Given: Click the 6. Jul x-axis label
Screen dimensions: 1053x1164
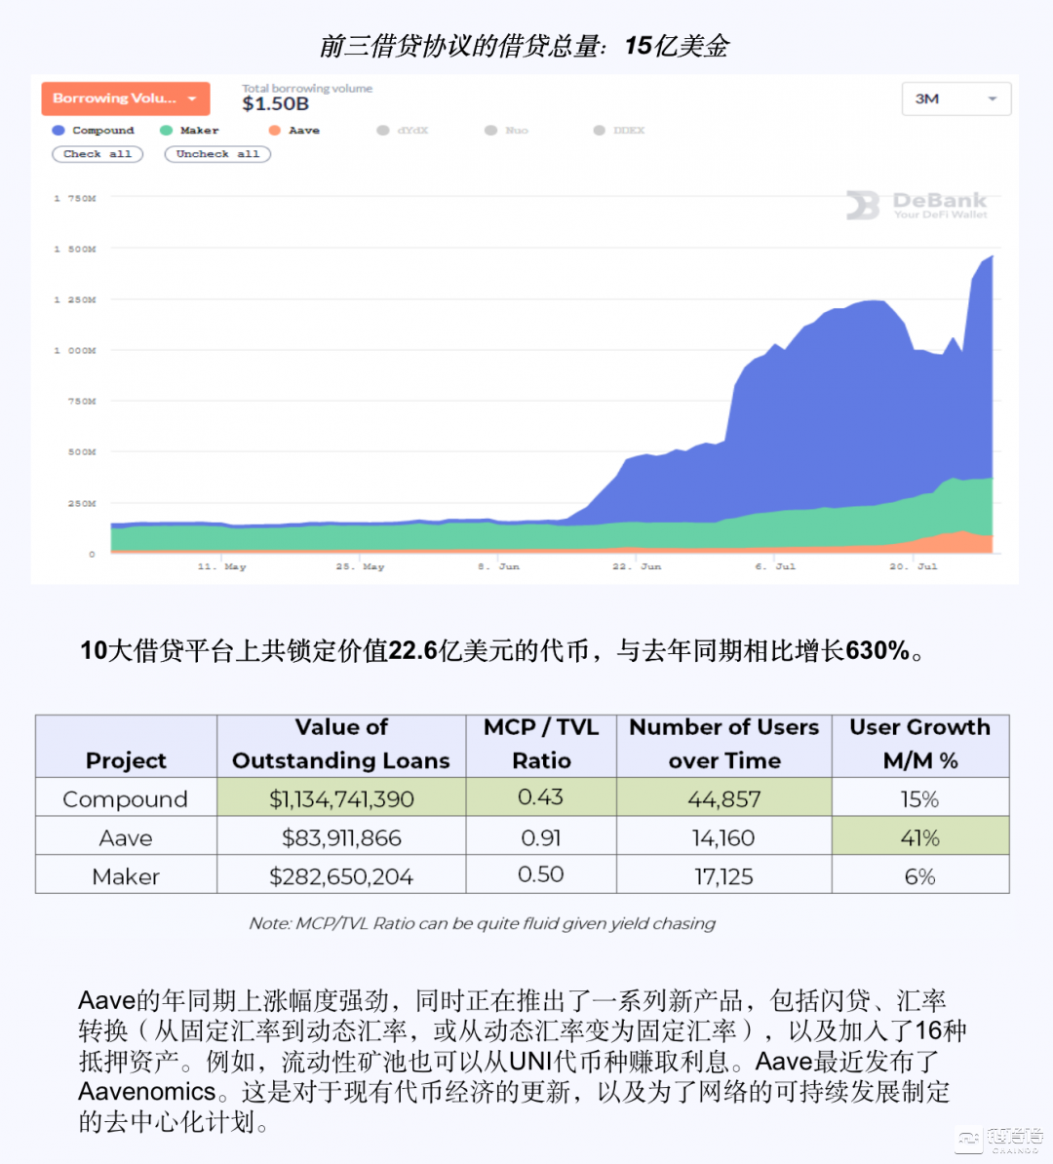Looking at the screenshot, I should tap(775, 566).
